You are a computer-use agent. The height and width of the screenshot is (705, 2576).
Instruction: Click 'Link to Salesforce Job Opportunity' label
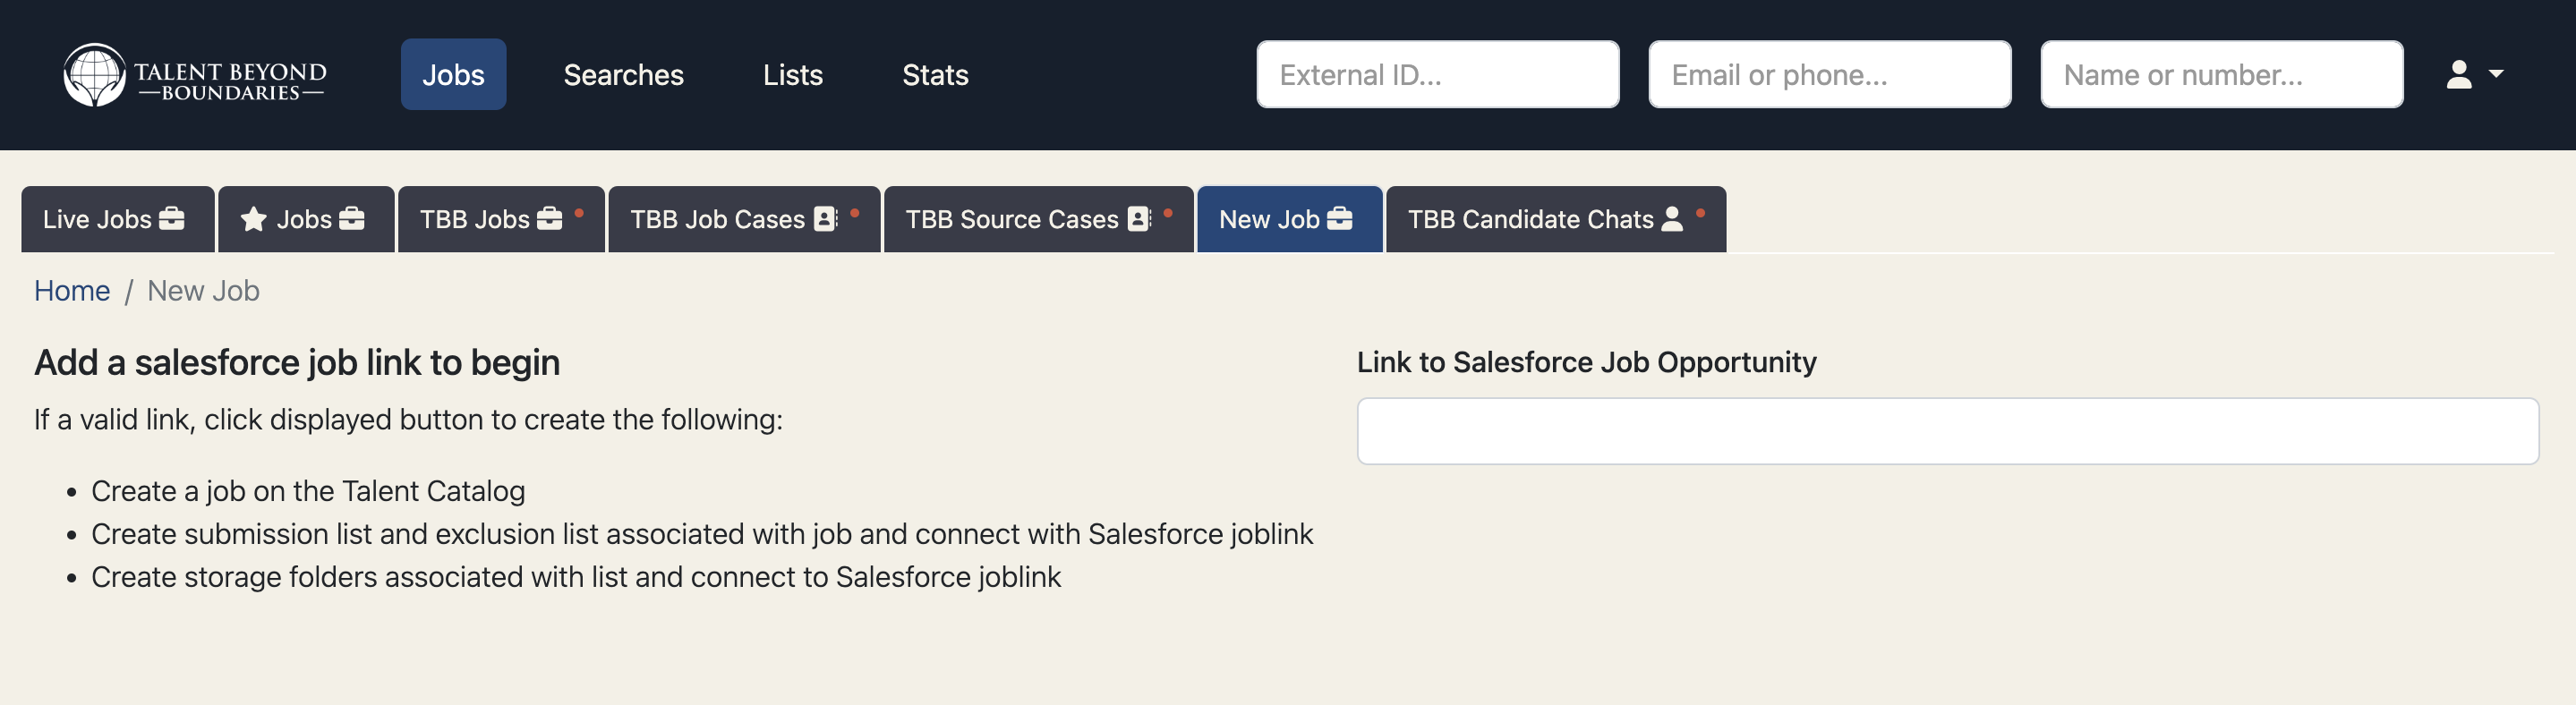coord(1586,362)
